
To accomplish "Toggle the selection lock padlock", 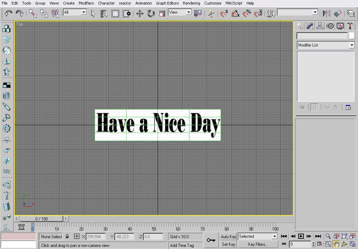I will coord(67,236).
